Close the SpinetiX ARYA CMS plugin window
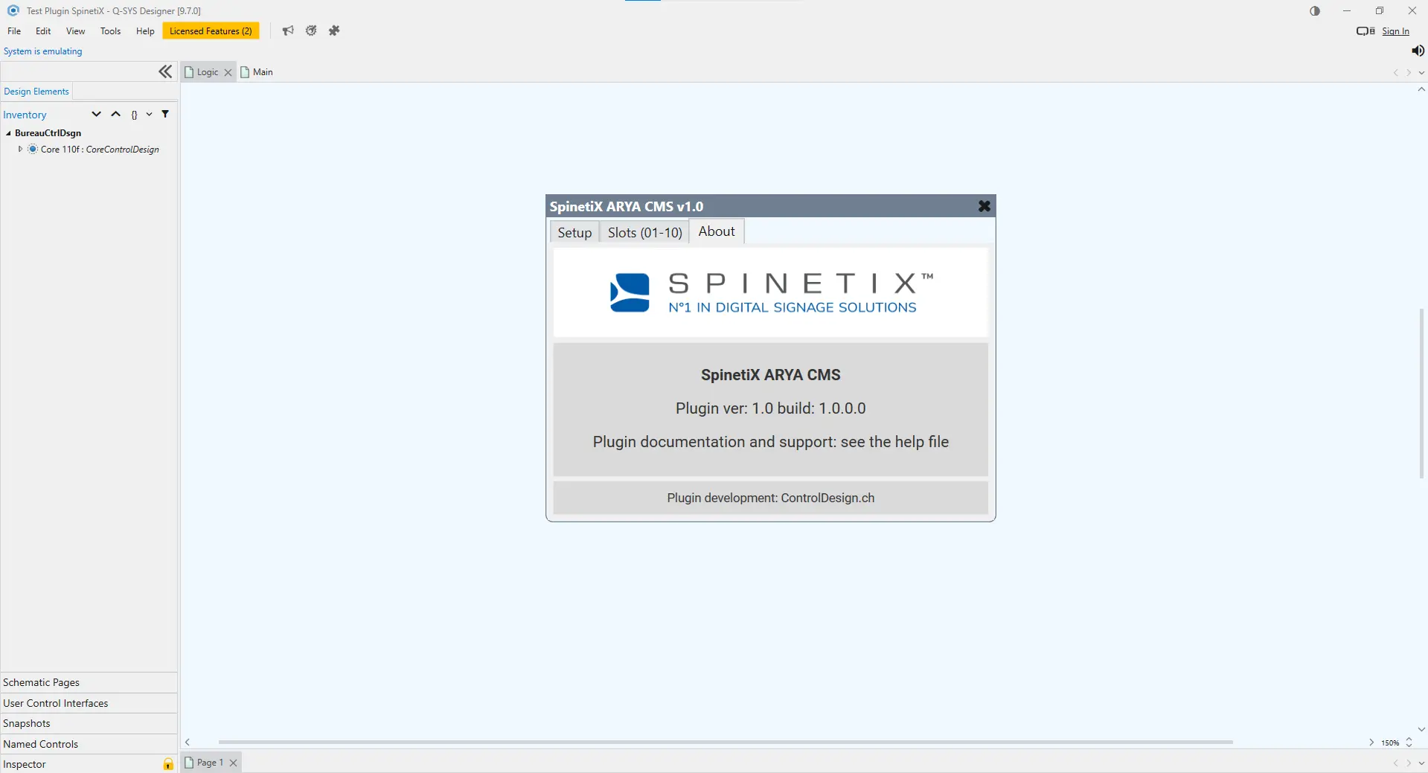The width and height of the screenshot is (1428, 773). (x=984, y=206)
